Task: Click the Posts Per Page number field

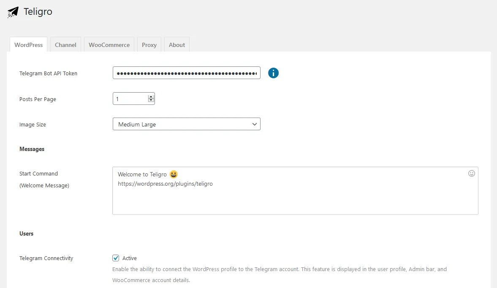Action: [133, 99]
